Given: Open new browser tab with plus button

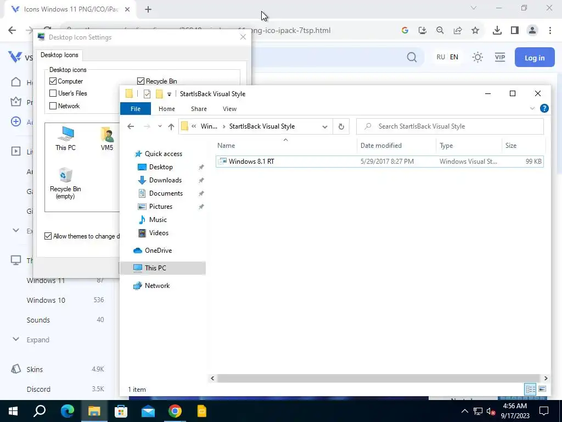Looking at the screenshot, I should [x=148, y=10].
